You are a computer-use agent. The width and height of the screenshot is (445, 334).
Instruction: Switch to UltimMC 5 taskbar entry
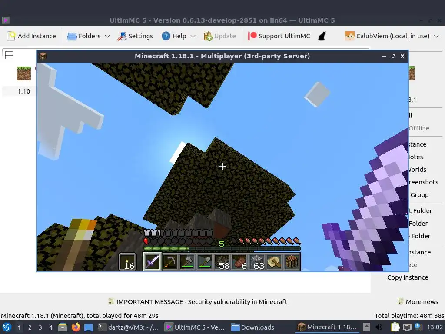coord(195,327)
